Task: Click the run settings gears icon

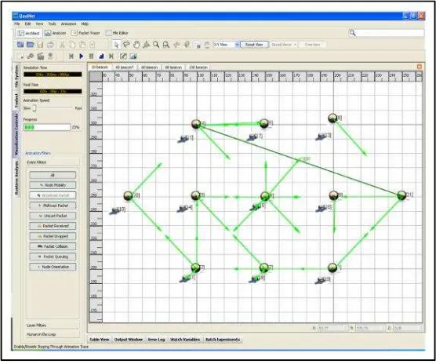Action: [x=31, y=56]
